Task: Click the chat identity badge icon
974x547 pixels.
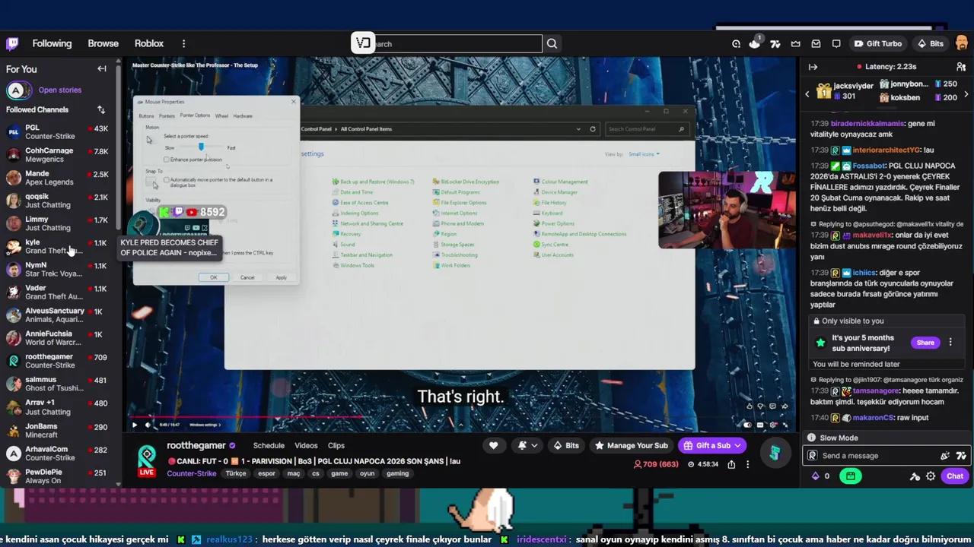Action: tap(812, 456)
